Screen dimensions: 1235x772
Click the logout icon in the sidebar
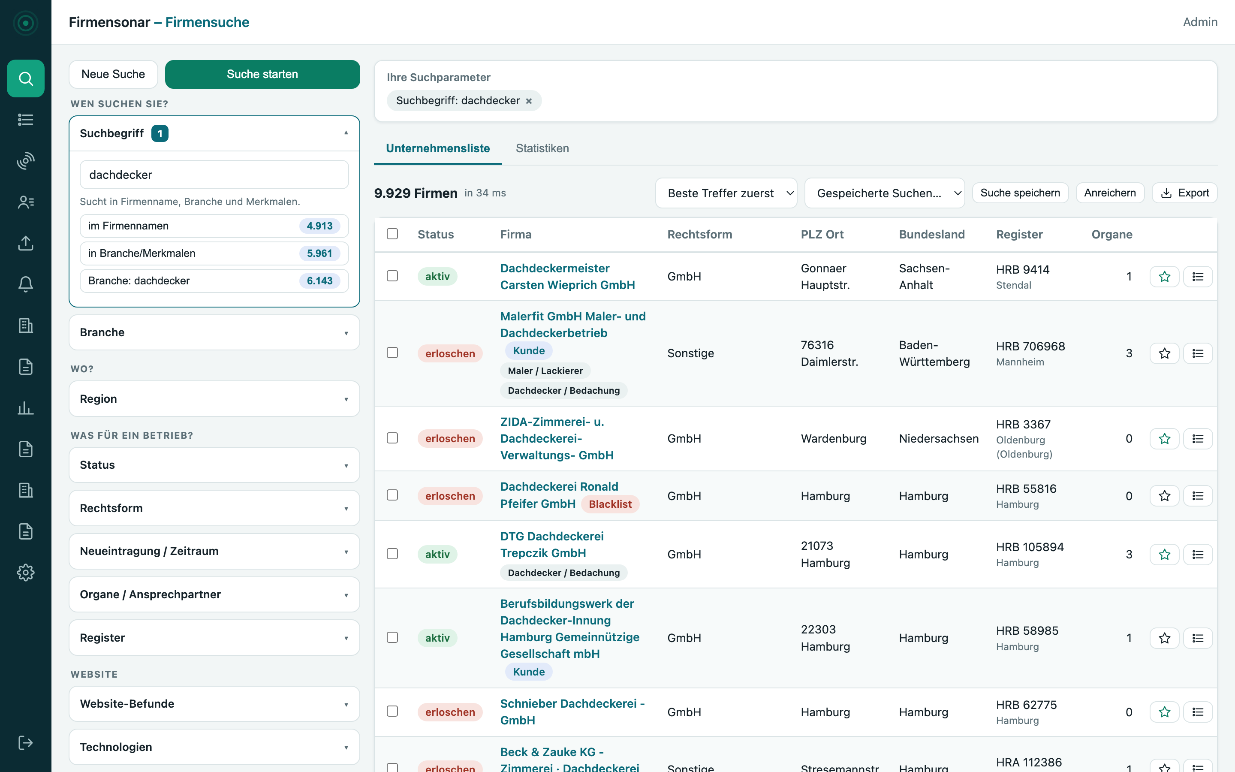26,742
